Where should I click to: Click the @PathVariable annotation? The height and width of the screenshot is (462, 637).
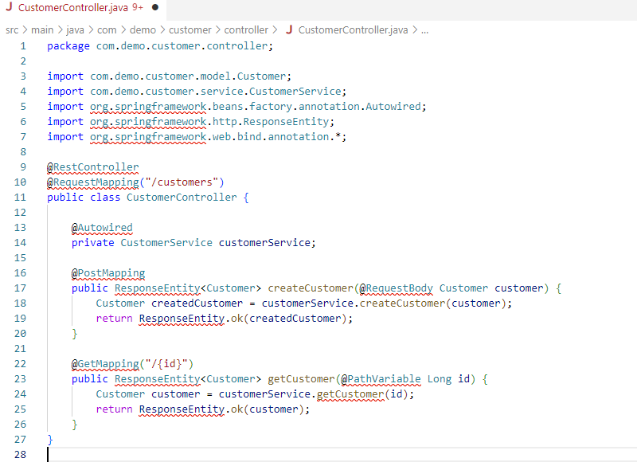coord(381,379)
